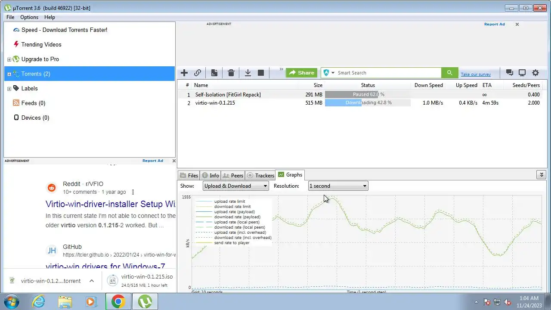Select the Self-Isolation [FitGirl Repack] torrent row
The height and width of the screenshot is (310, 551).
[362, 94]
